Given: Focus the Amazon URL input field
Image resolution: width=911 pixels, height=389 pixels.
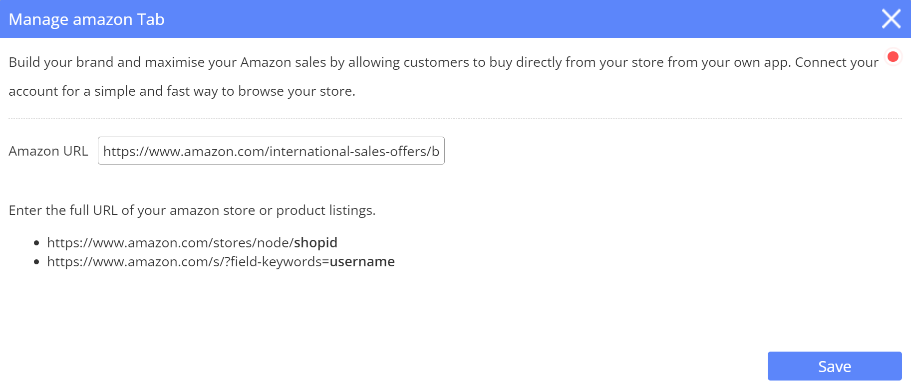Looking at the screenshot, I should pos(271,151).
